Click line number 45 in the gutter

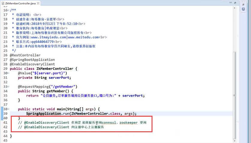(5, 140)
